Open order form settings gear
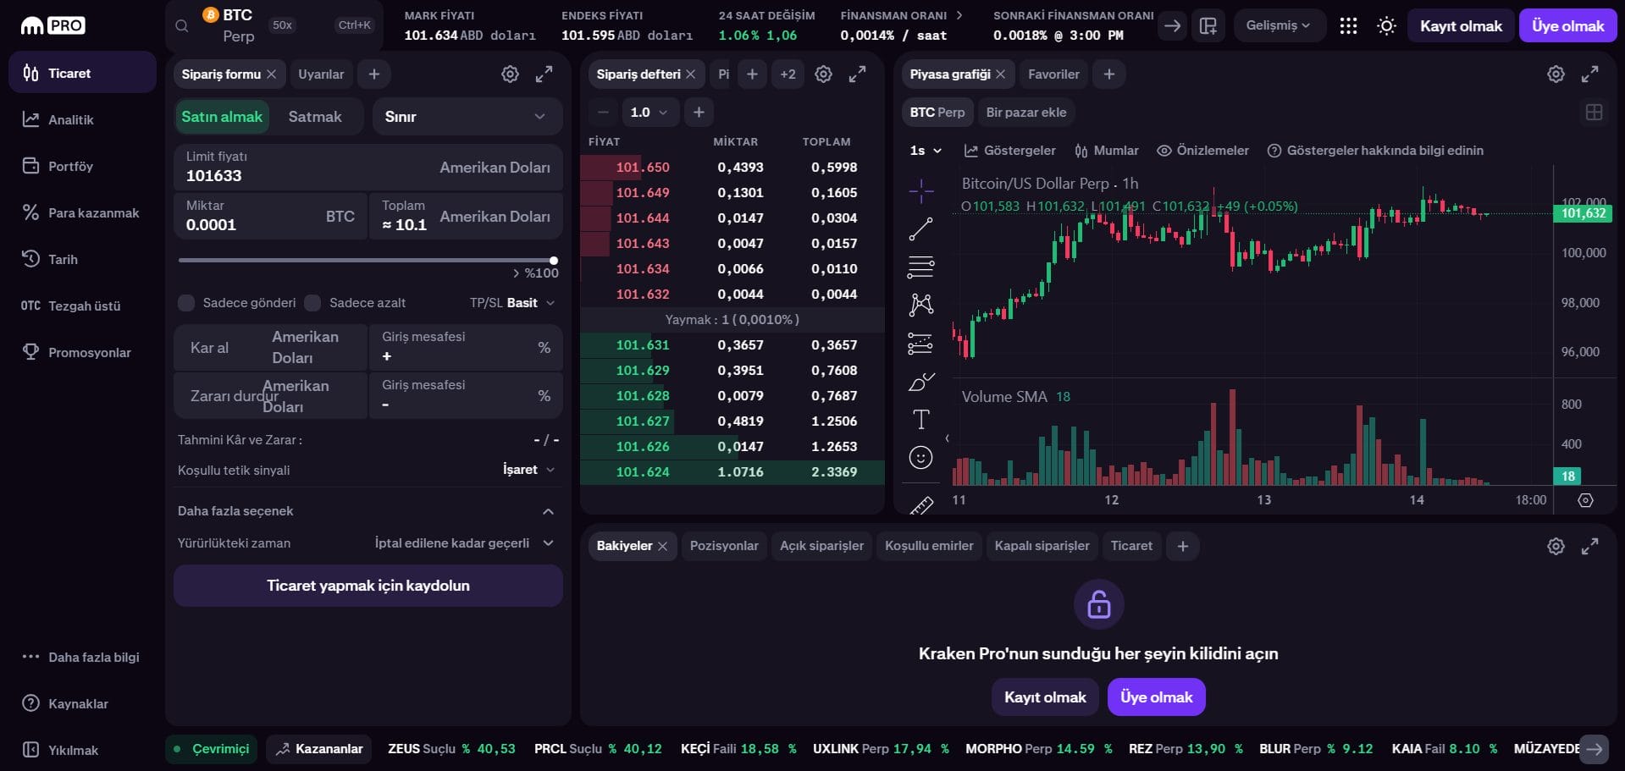This screenshot has width=1625, height=771. (x=510, y=74)
